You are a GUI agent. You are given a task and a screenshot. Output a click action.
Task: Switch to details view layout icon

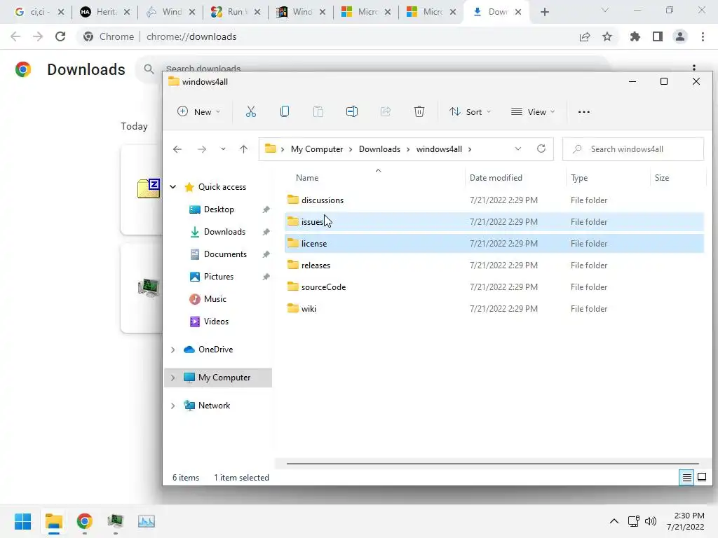coord(686,477)
